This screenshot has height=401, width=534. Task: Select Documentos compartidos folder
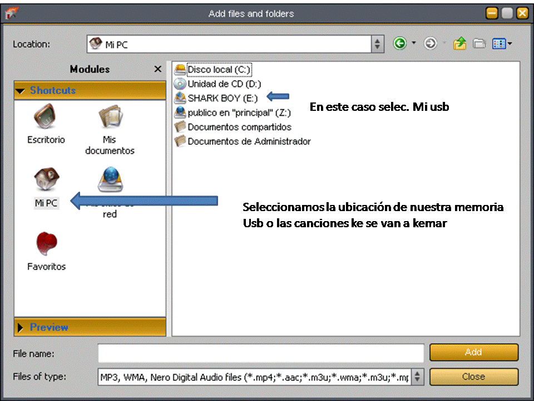point(233,127)
